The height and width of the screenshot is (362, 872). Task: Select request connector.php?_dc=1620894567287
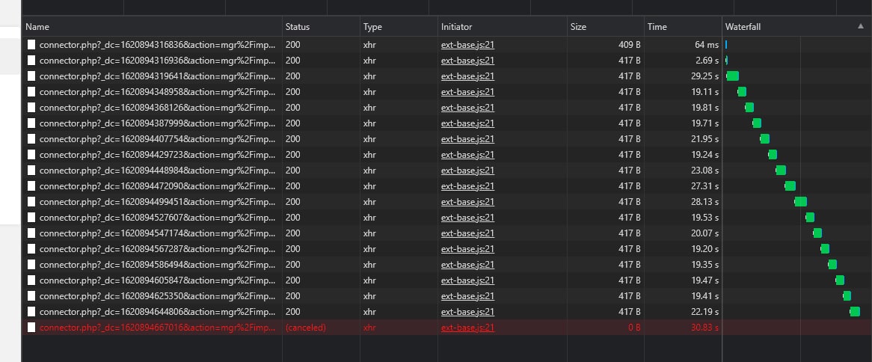point(157,248)
